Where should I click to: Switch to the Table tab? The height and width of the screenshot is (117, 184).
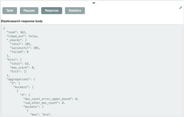10,11
